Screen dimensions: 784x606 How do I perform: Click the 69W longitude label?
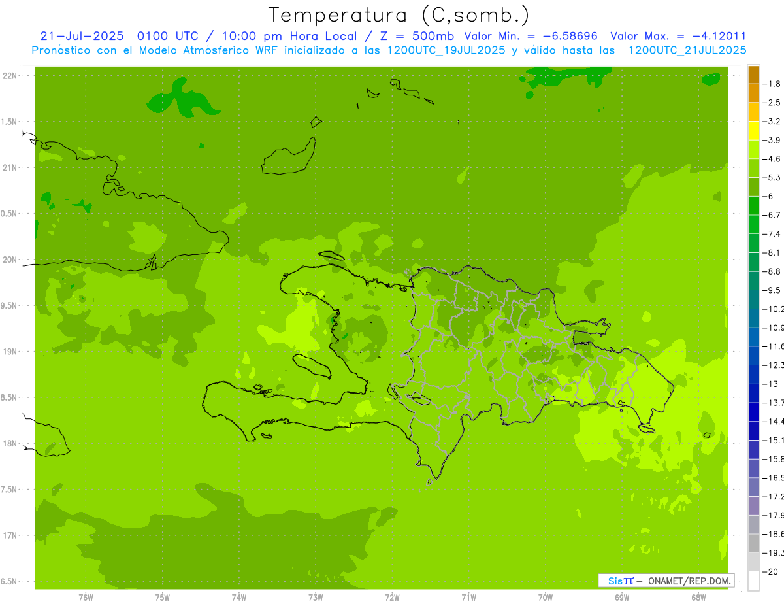(622, 597)
